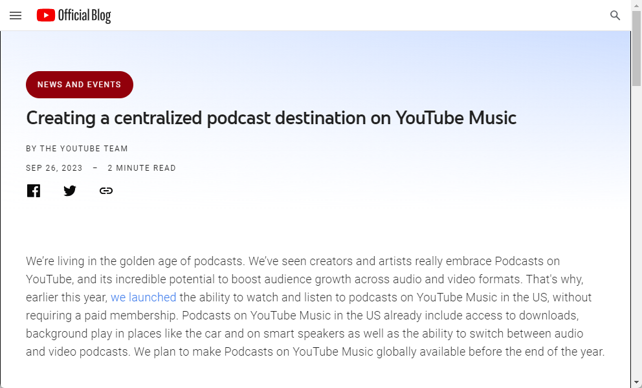Share the article on Twitter
Screen dimensions: 642x388
[x=69, y=190]
